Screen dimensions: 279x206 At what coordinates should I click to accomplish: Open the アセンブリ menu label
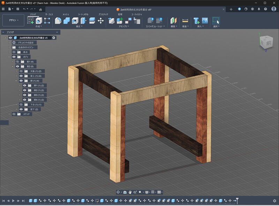123,26
